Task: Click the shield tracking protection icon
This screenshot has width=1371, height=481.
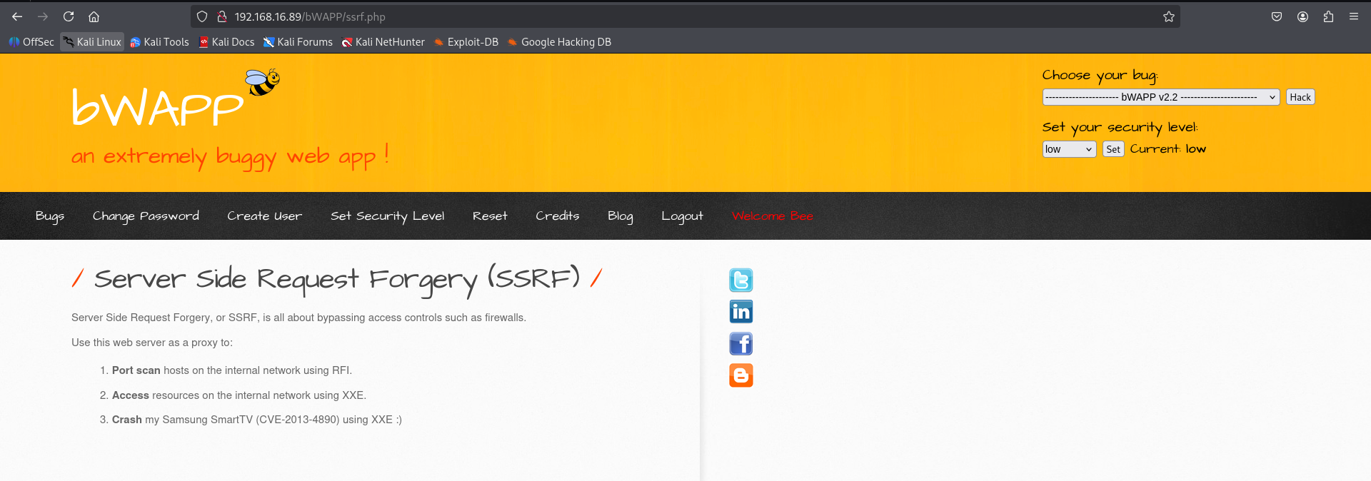Action: pos(202,16)
